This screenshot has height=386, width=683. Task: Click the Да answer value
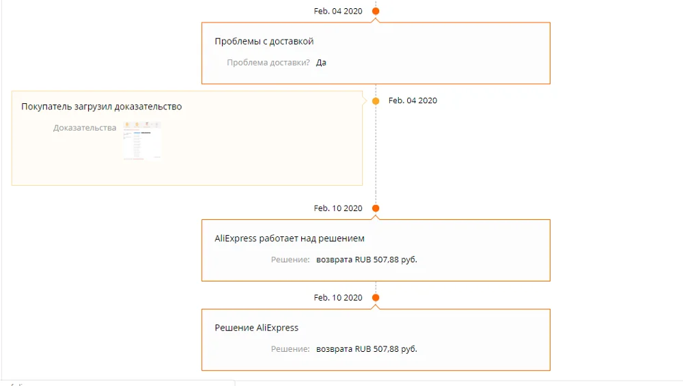(x=322, y=63)
